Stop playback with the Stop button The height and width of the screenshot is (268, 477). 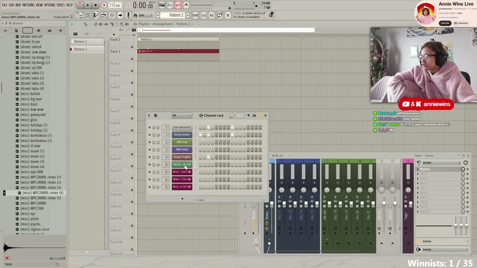96,5
